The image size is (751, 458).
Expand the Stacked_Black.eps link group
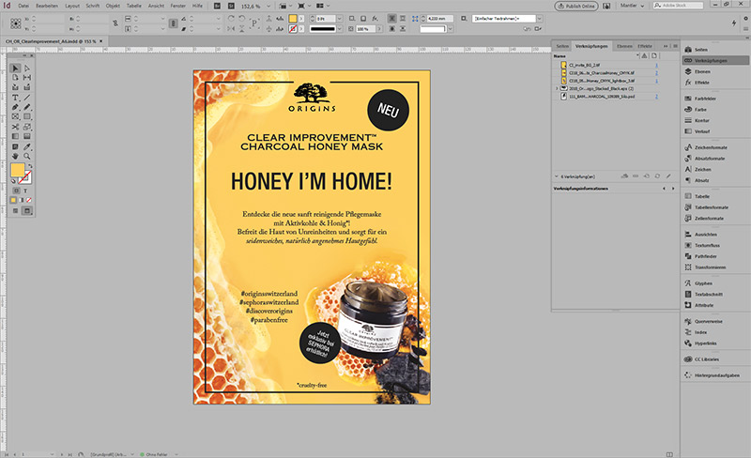coord(557,88)
